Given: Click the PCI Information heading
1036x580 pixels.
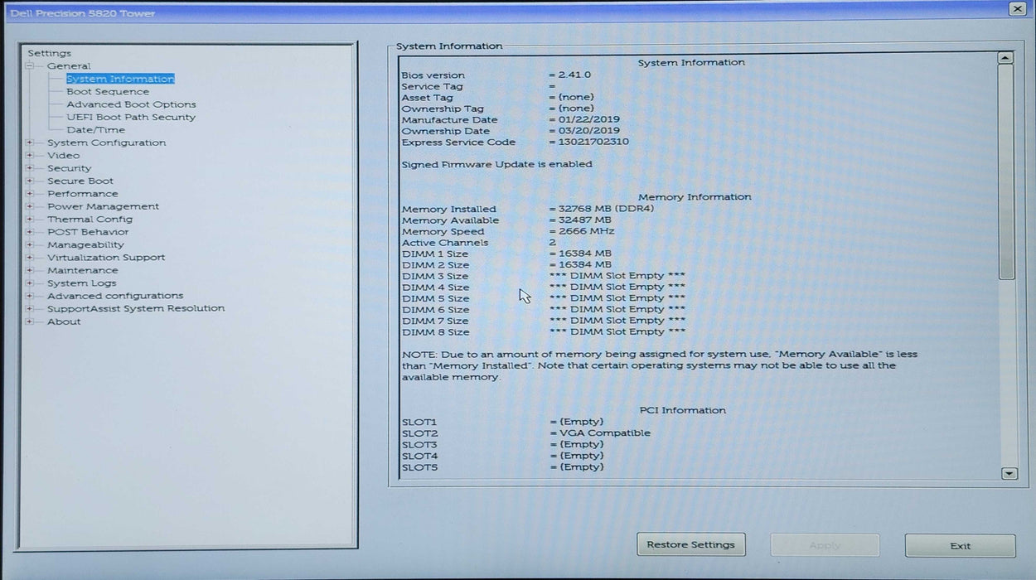Looking at the screenshot, I should 682,410.
